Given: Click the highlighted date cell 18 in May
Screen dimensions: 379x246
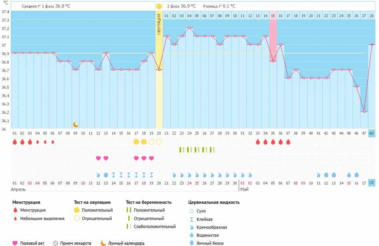Looking at the screenshot, I should pos(371,183).
